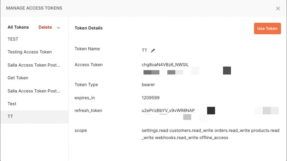Screen dimensions: 287x161
Task: Click the Token Name value TT
Action: point(144,51)
